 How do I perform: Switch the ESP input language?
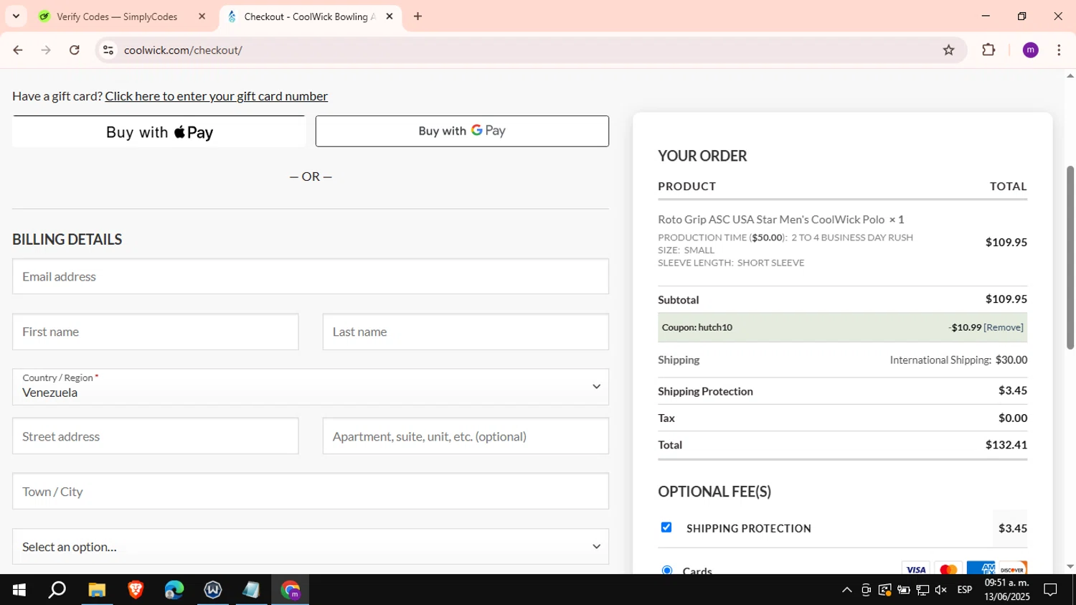[965, 590]
